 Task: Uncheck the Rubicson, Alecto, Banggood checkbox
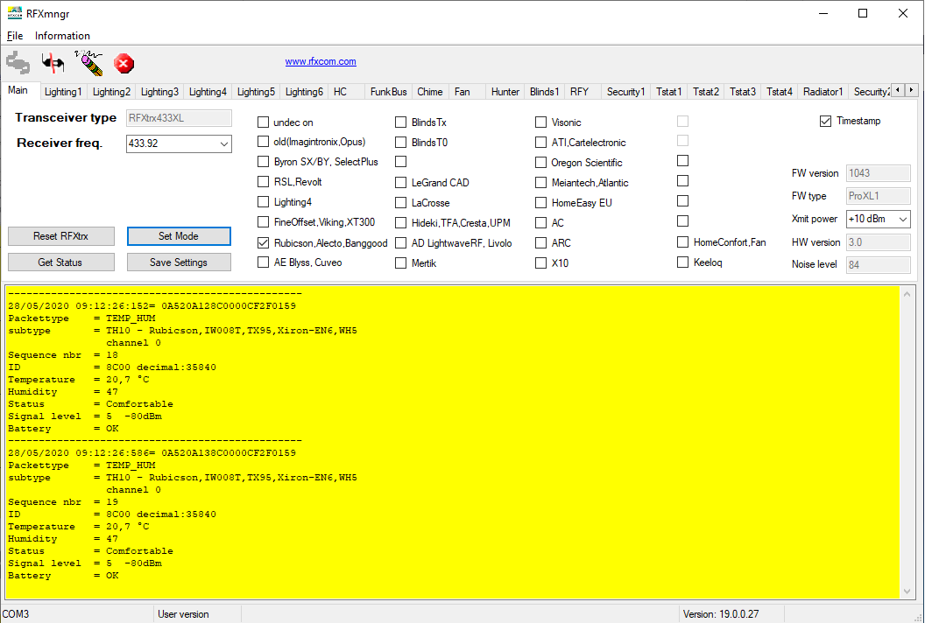264,242
